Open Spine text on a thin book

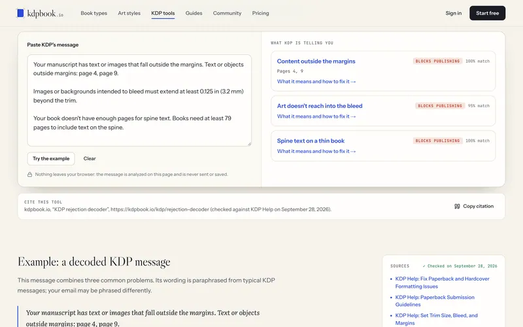click(x=311, y=141)
